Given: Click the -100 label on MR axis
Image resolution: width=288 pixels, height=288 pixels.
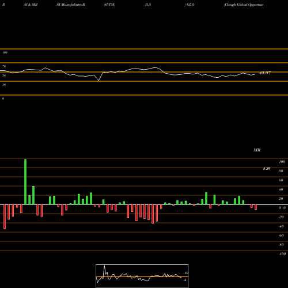Looking at the screenshot, I should (282, 254).
